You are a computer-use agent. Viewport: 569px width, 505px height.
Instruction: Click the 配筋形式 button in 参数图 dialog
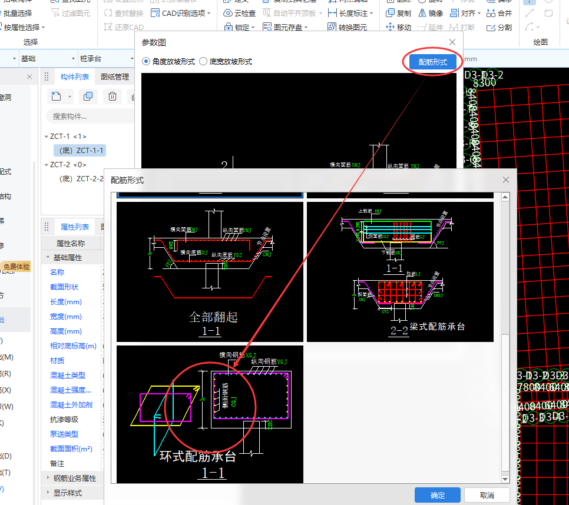(432, 62)
